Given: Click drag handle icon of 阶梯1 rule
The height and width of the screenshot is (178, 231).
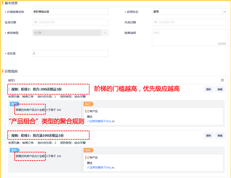Looking at the screenshot, I should point(9,136).
